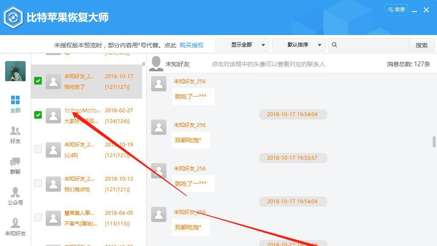Open conversation 慧莱美人事...
Screen dimensions: 437x246
click(87, 218)
